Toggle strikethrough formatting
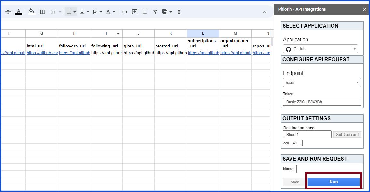370x192 pixels. [8, 12]
